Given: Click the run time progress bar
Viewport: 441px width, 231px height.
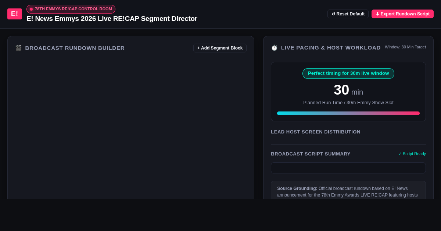Looking at the screenshot, I should pos(348,113).
